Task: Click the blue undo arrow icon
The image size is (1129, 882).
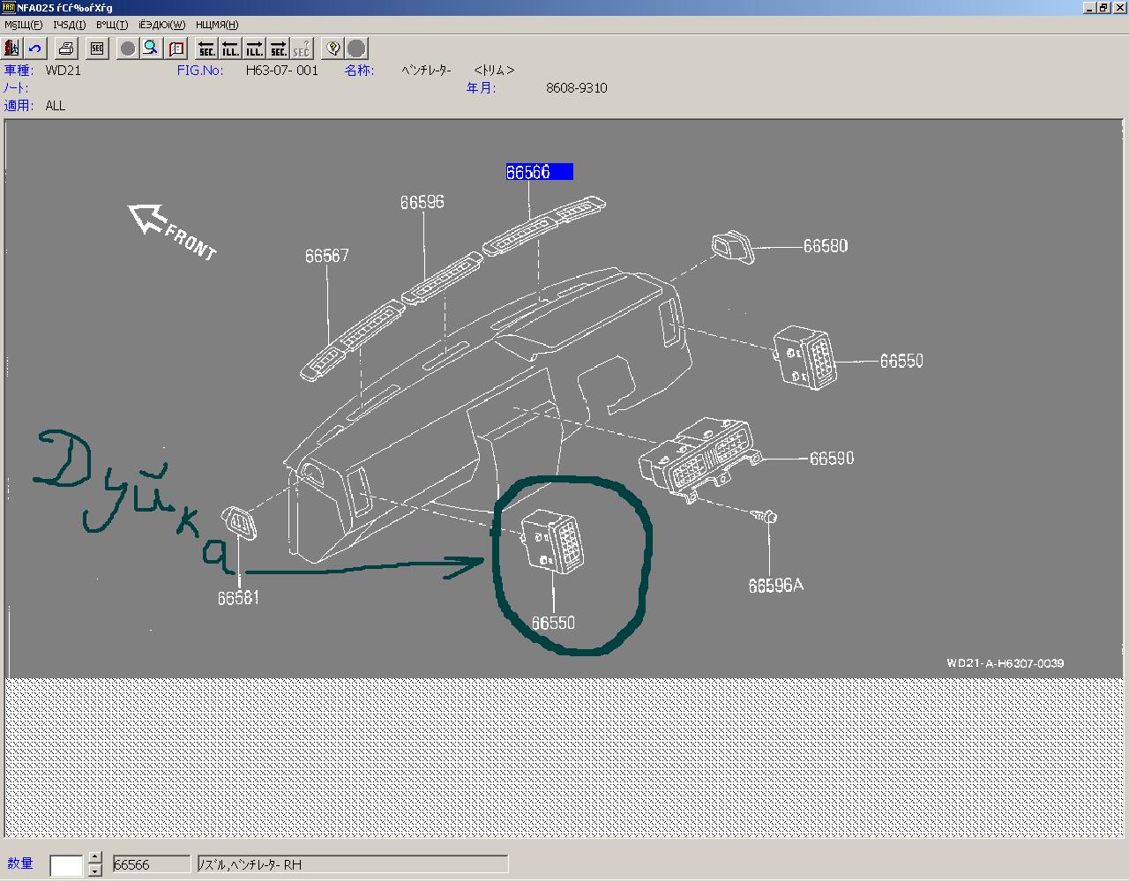Action: click(x=35, y=49)
